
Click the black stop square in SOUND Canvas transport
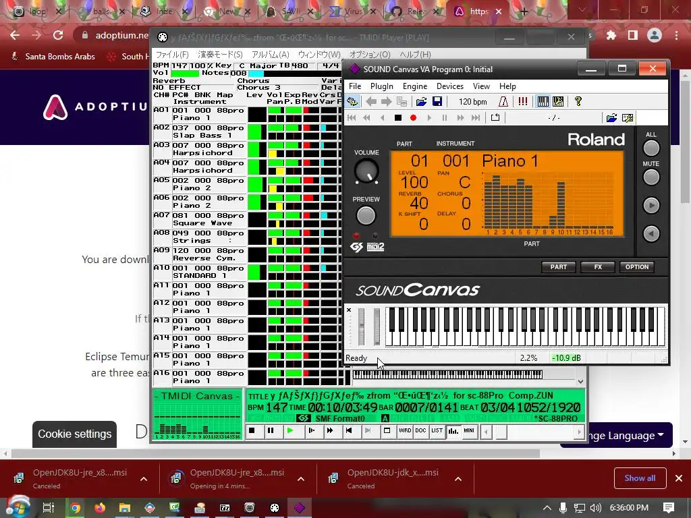(x=398, y=117)
